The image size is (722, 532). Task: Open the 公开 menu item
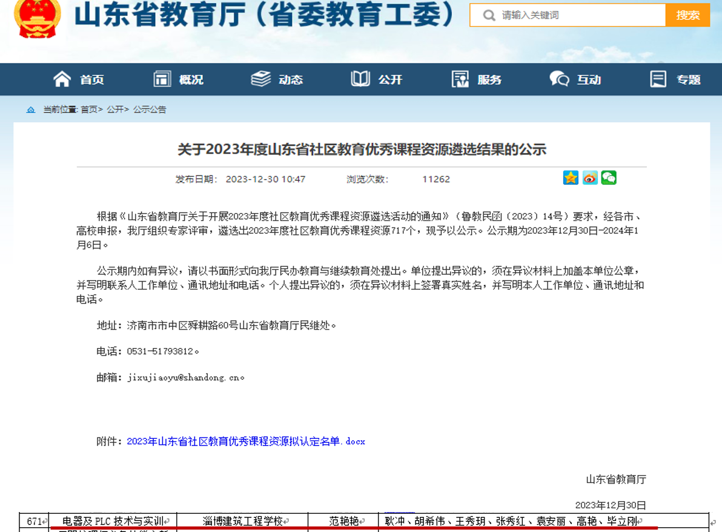click(391, 80)
